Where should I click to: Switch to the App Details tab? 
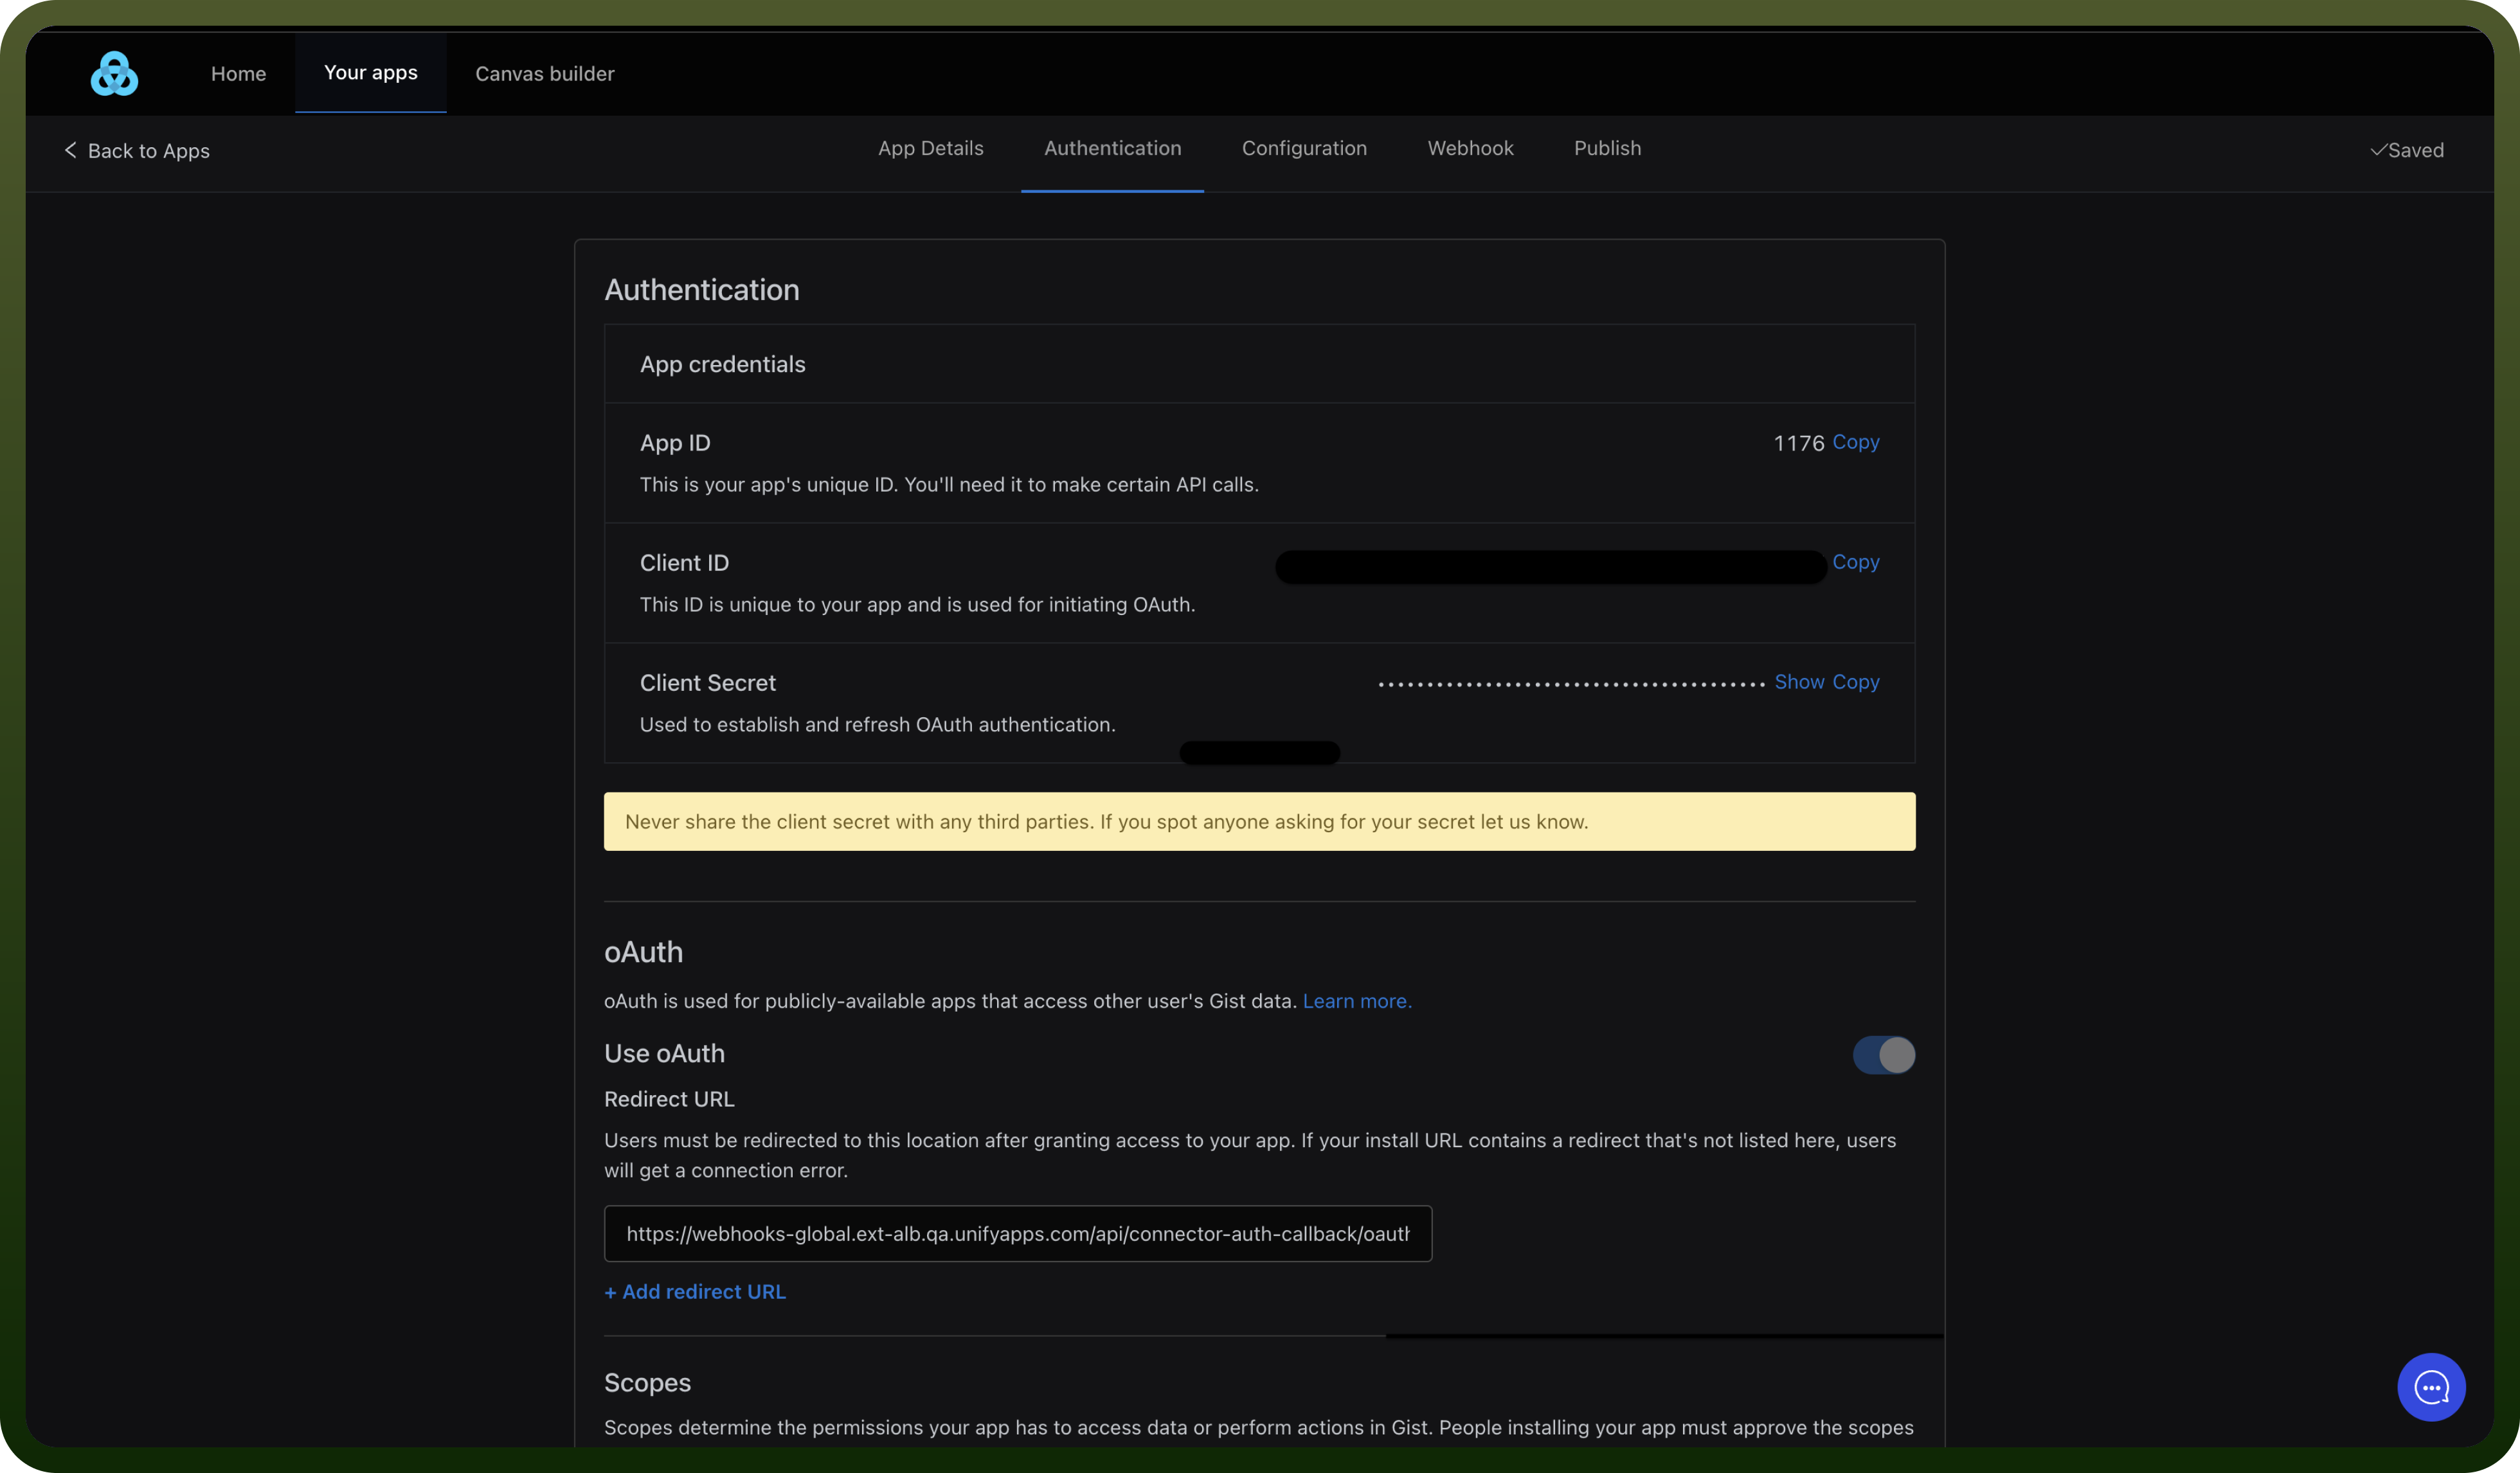point(930,148)
